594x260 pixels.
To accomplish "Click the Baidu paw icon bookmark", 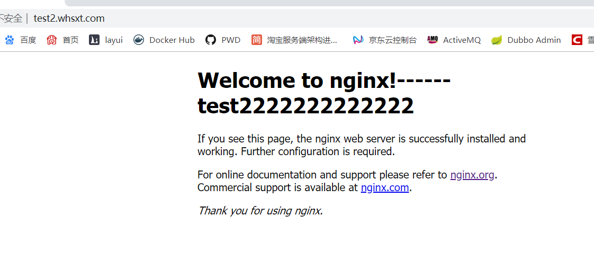I will click(10, 40).
